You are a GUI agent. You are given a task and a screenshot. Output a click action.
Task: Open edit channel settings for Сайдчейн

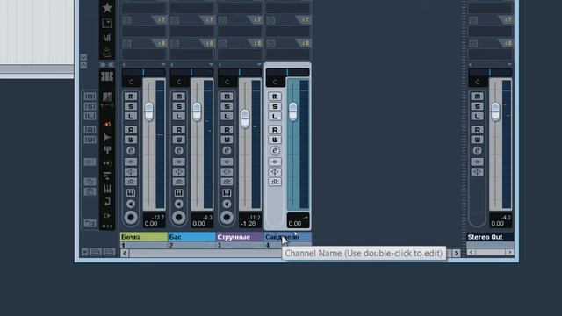(x=275, y=151)
